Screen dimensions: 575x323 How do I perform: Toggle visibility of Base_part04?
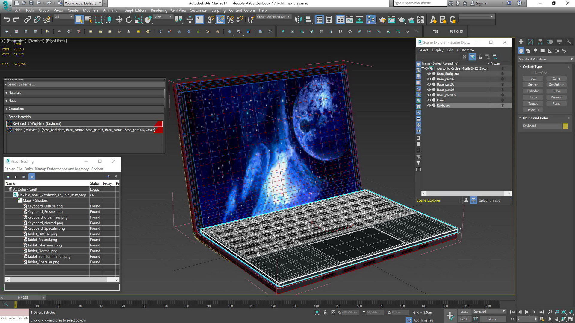coord(429,90)
